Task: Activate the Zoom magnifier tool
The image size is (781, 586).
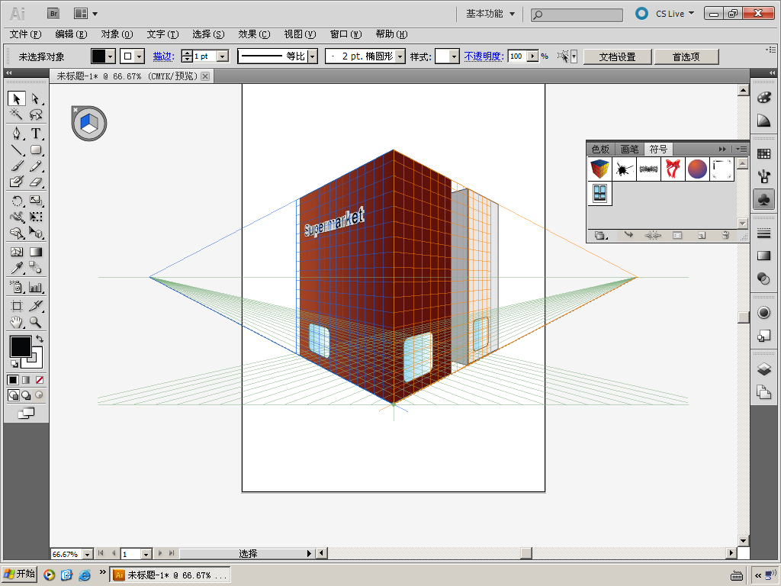Action: coord(35,322)
